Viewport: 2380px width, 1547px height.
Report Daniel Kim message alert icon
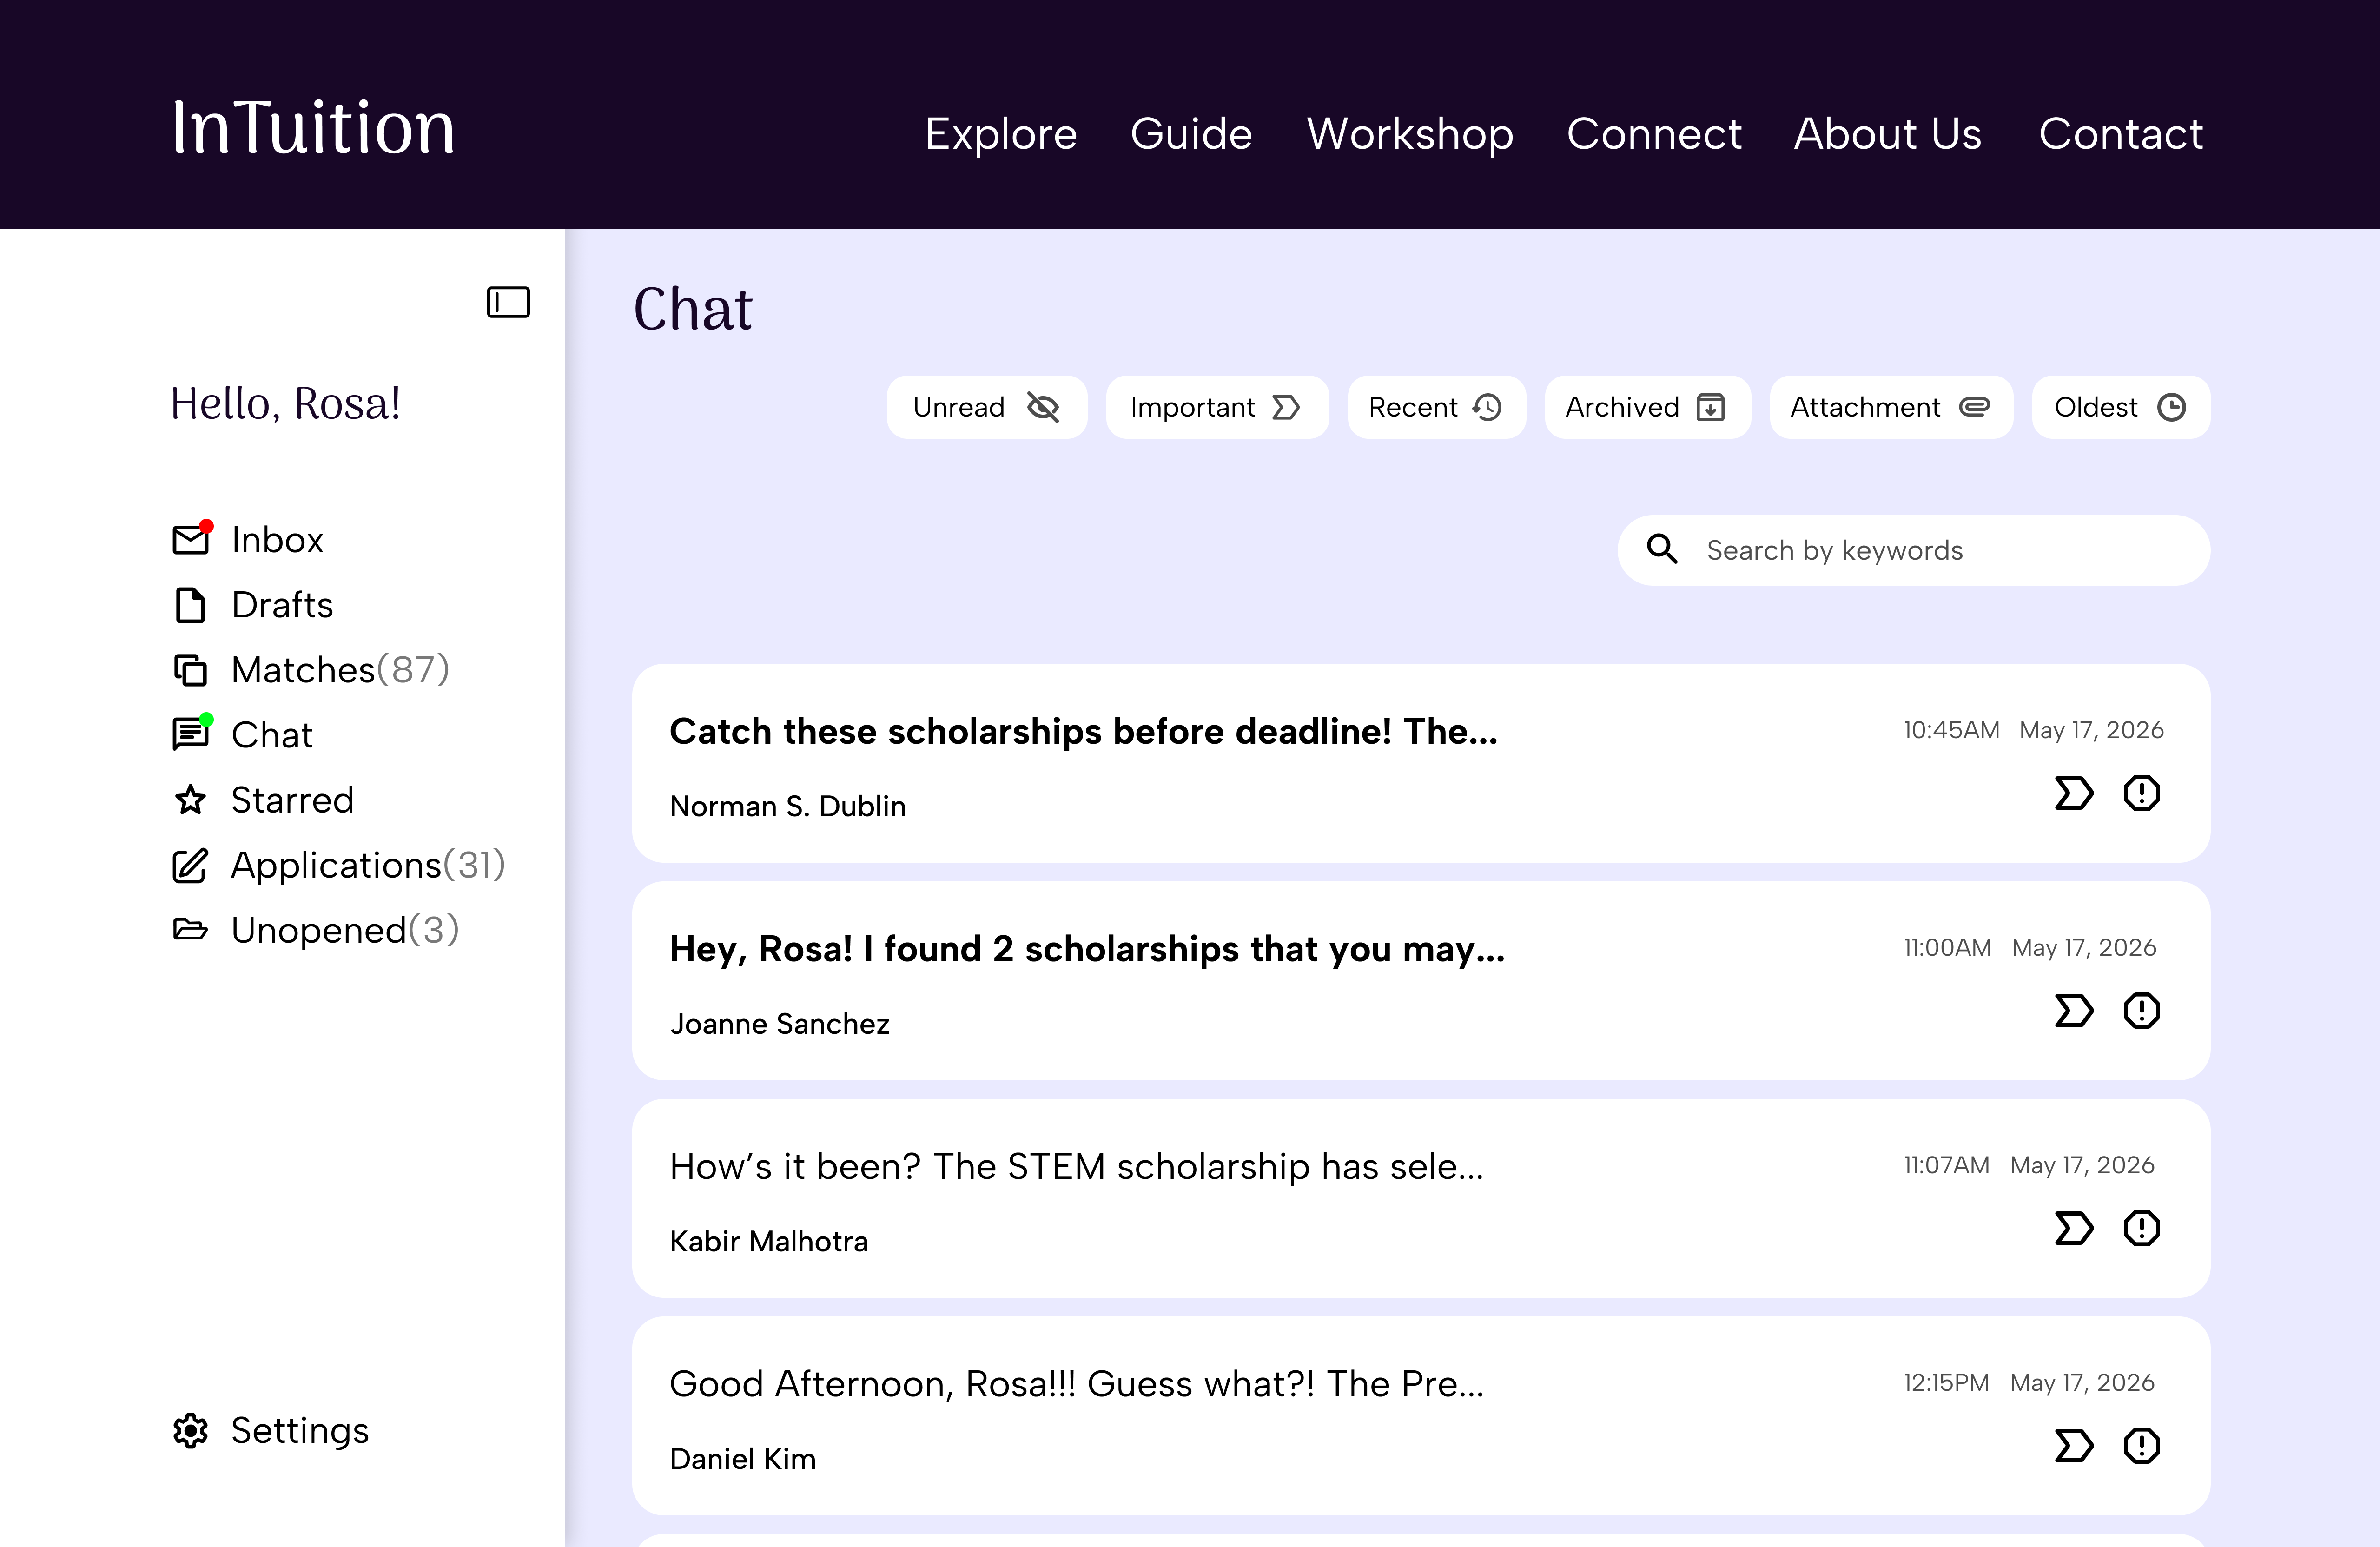[2142, 1446]
